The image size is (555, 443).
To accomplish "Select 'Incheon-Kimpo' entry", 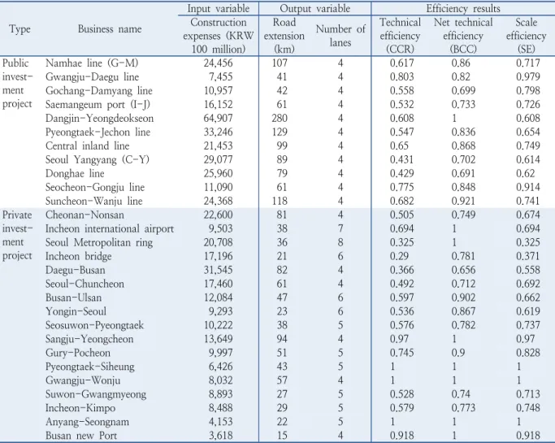I will coord(80,408).
